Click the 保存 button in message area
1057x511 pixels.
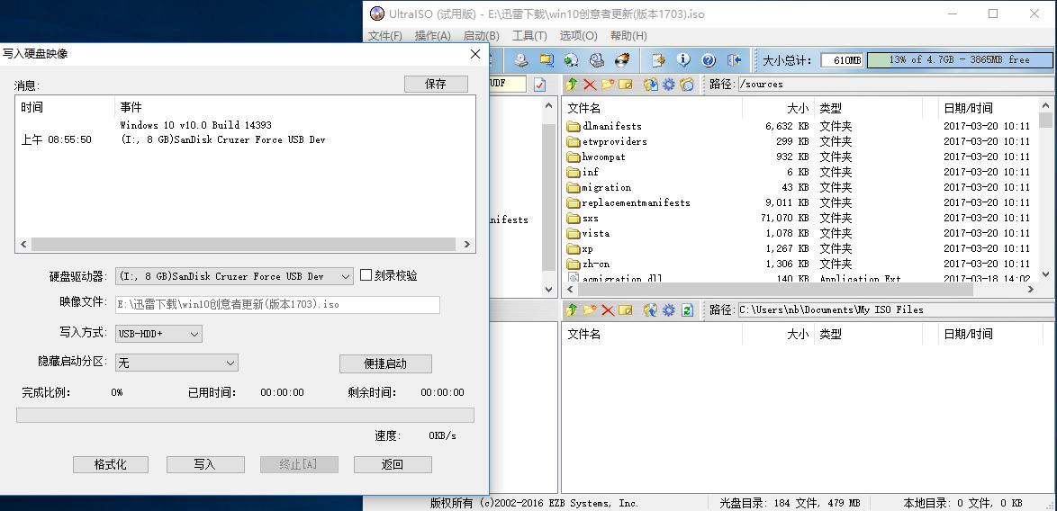point(436,85)
